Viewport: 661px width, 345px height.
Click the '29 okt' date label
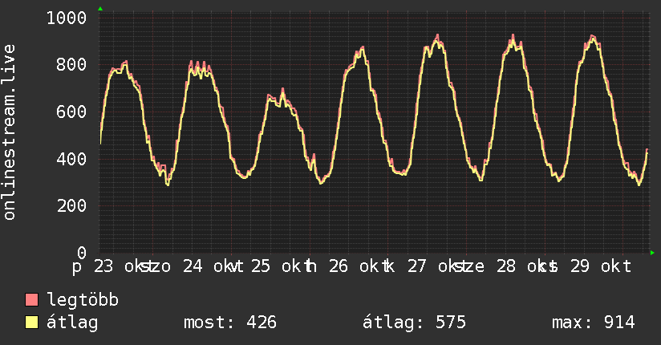(x=601, y=266)
